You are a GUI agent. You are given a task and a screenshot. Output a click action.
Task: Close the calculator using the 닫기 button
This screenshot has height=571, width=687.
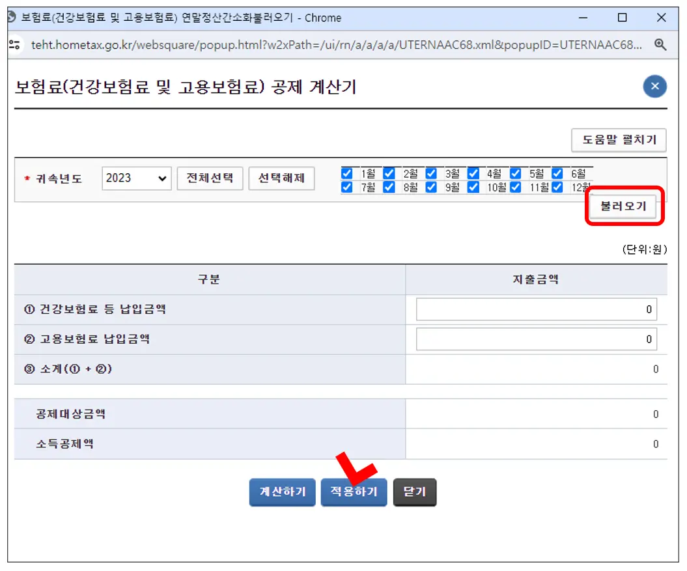tap(415, 492)
